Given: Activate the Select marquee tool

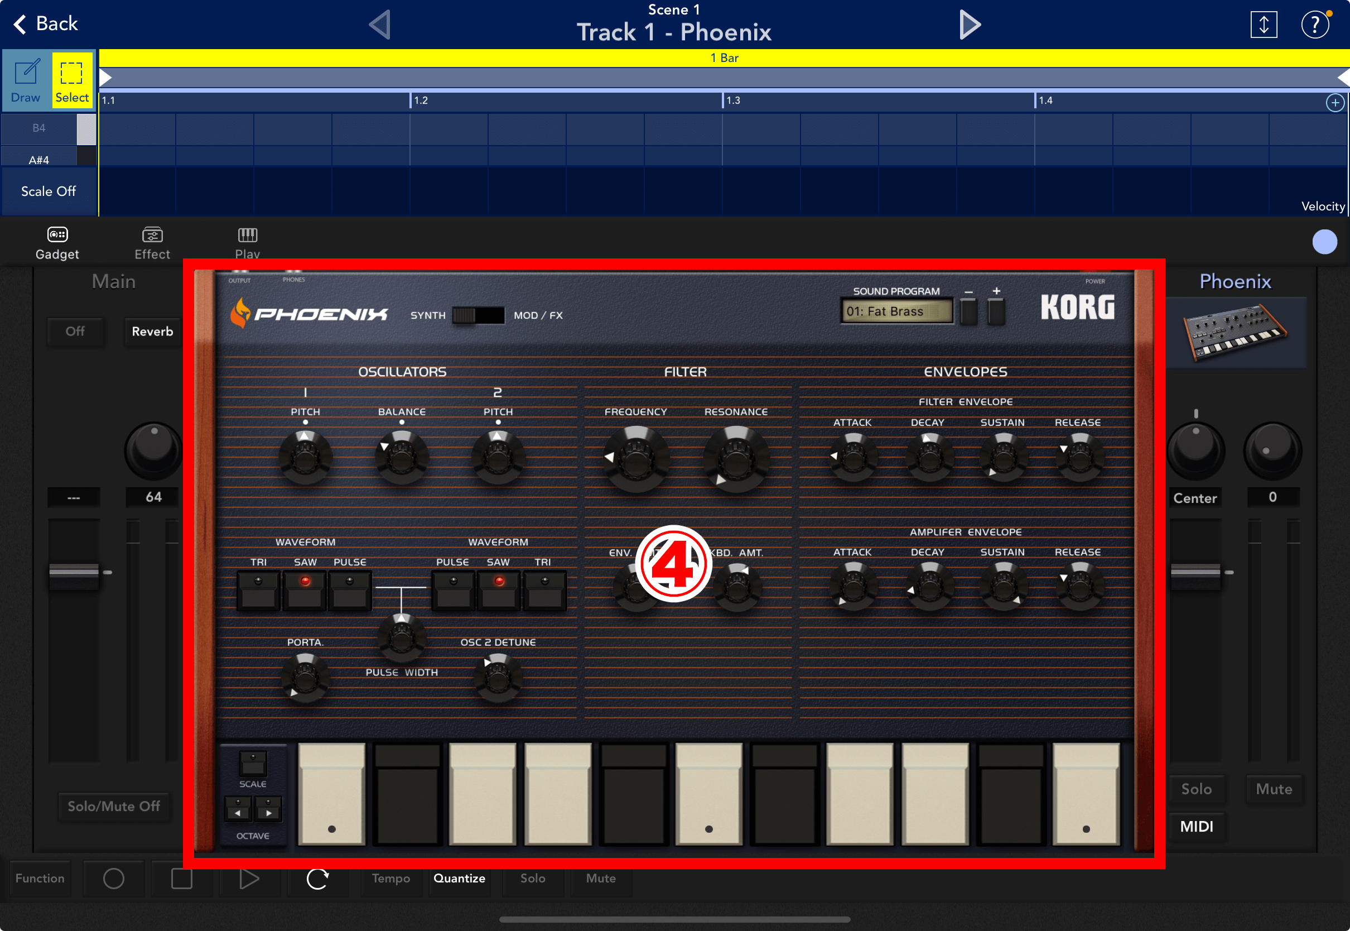Looking at the screenshot, I should pos(73,80).
